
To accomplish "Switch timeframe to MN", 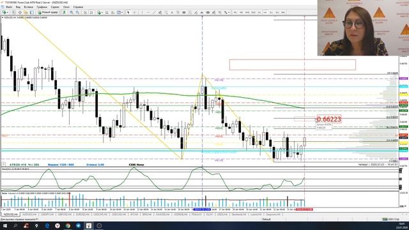I will click(283, 12).
